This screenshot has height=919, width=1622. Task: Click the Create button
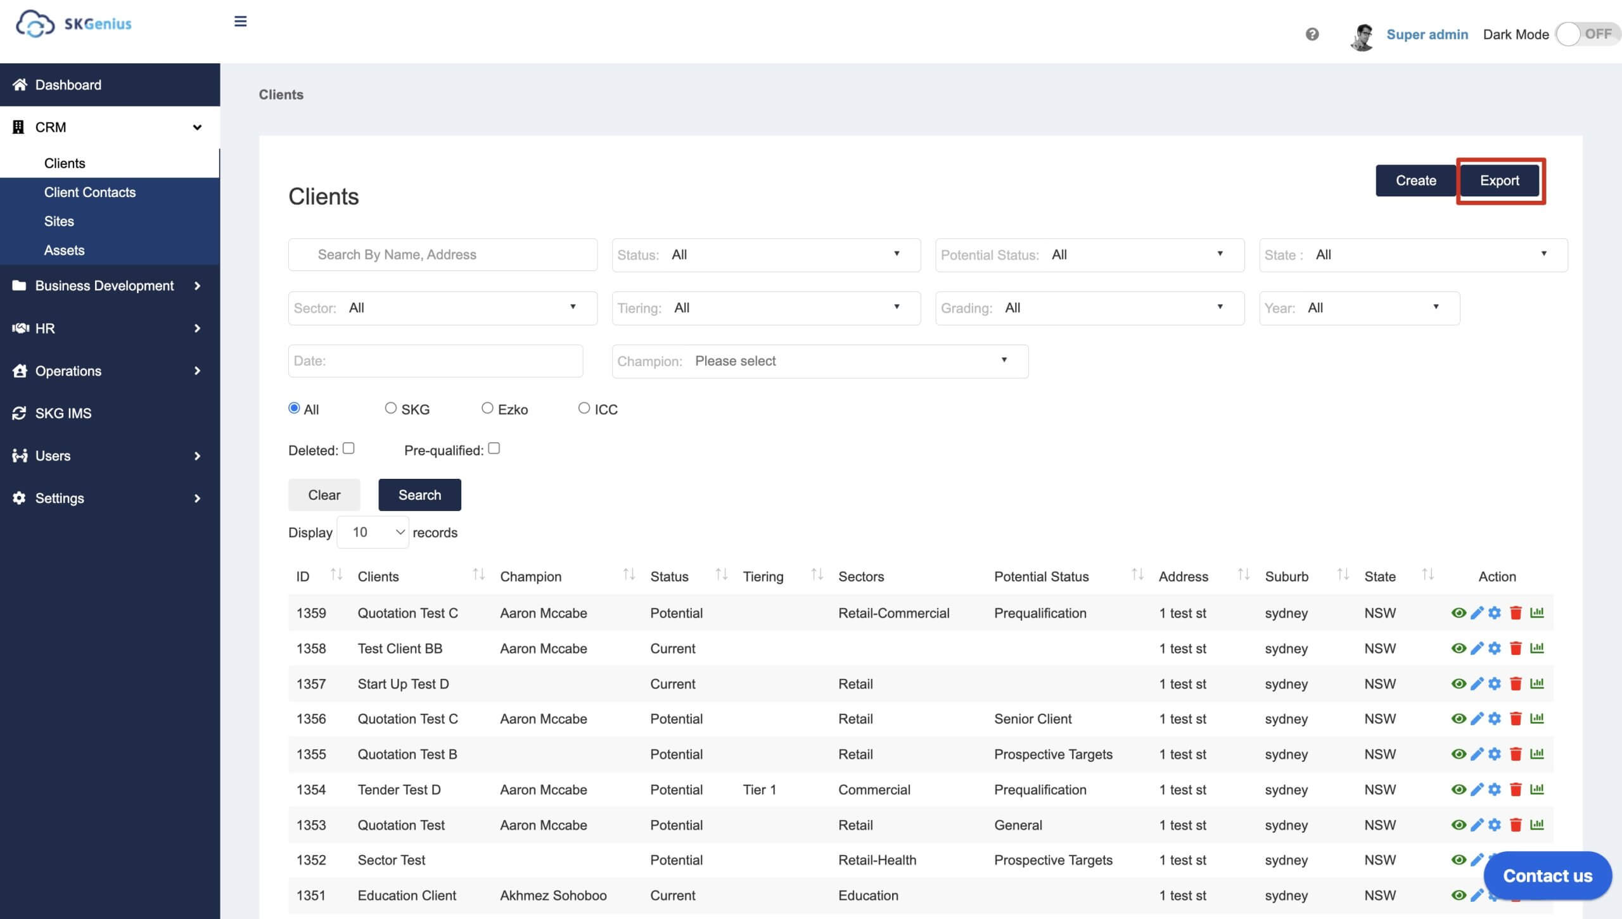1415,181
